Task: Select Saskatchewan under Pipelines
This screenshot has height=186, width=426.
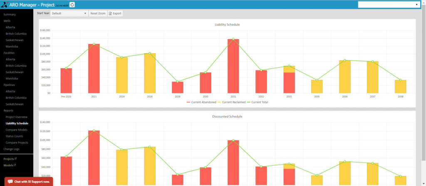Action: click(x=15, y=104)
